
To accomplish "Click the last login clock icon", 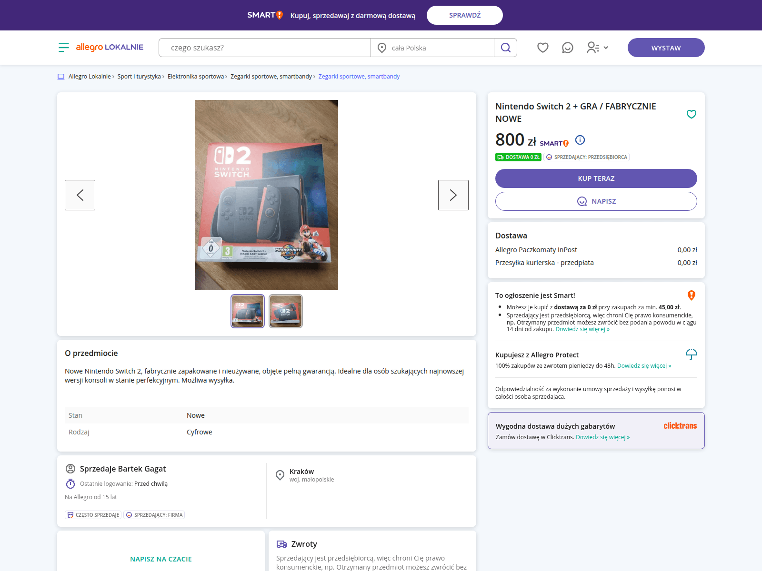I will (70, 484).
